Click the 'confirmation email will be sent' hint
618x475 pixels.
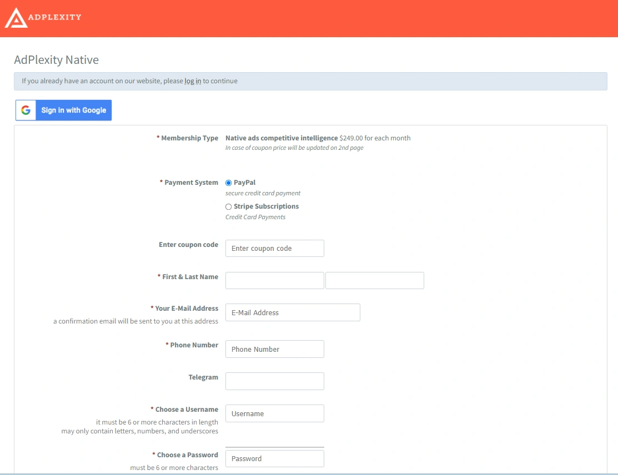tap(136, 321)
